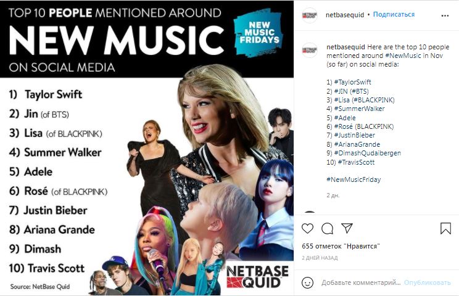459x296 pixels.
Task: Open the #BLACKPINK hashtag next to Lisa
Action: click(373, 100)
